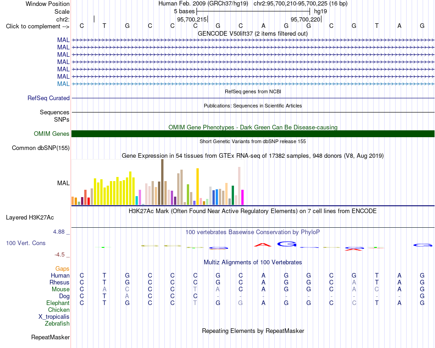Click the GENCODE V50lift37 track title

coord(253,33)
